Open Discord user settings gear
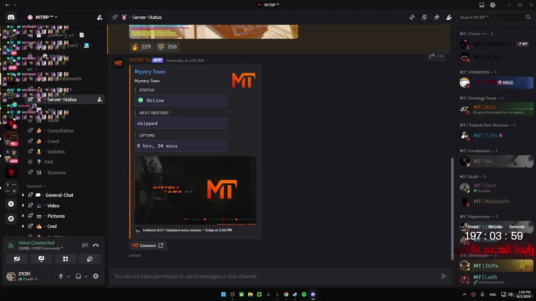This screenshot has width=536, height=301. tap(96, 276)
